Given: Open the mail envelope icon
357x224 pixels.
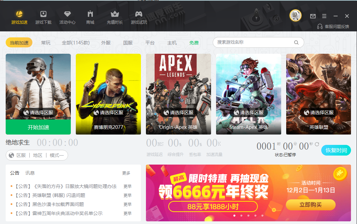Looking at the screenshot, I should 313,16.
